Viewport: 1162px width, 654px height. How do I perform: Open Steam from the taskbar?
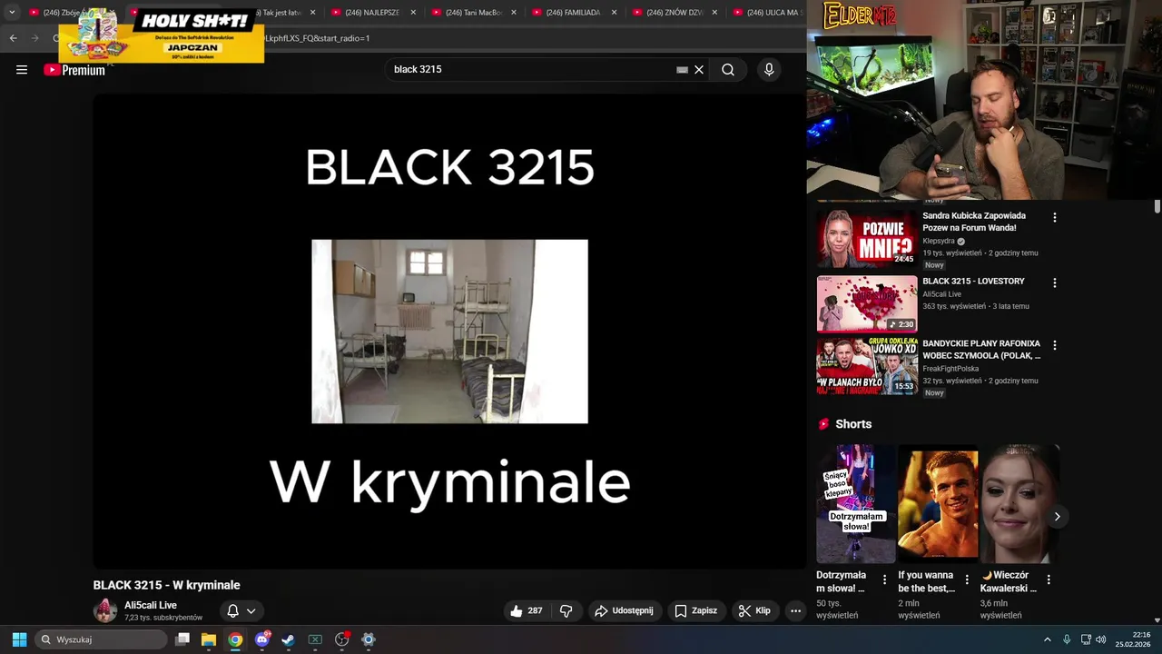(x=289, y=639)
